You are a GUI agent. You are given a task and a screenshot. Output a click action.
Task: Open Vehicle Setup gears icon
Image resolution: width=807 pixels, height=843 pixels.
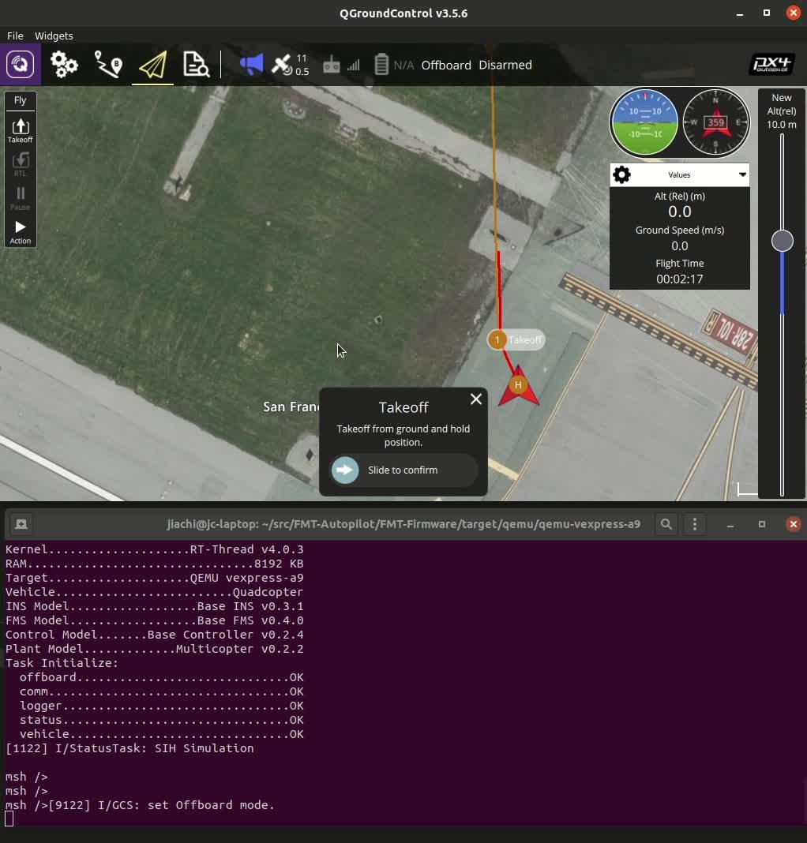[64, 65]
